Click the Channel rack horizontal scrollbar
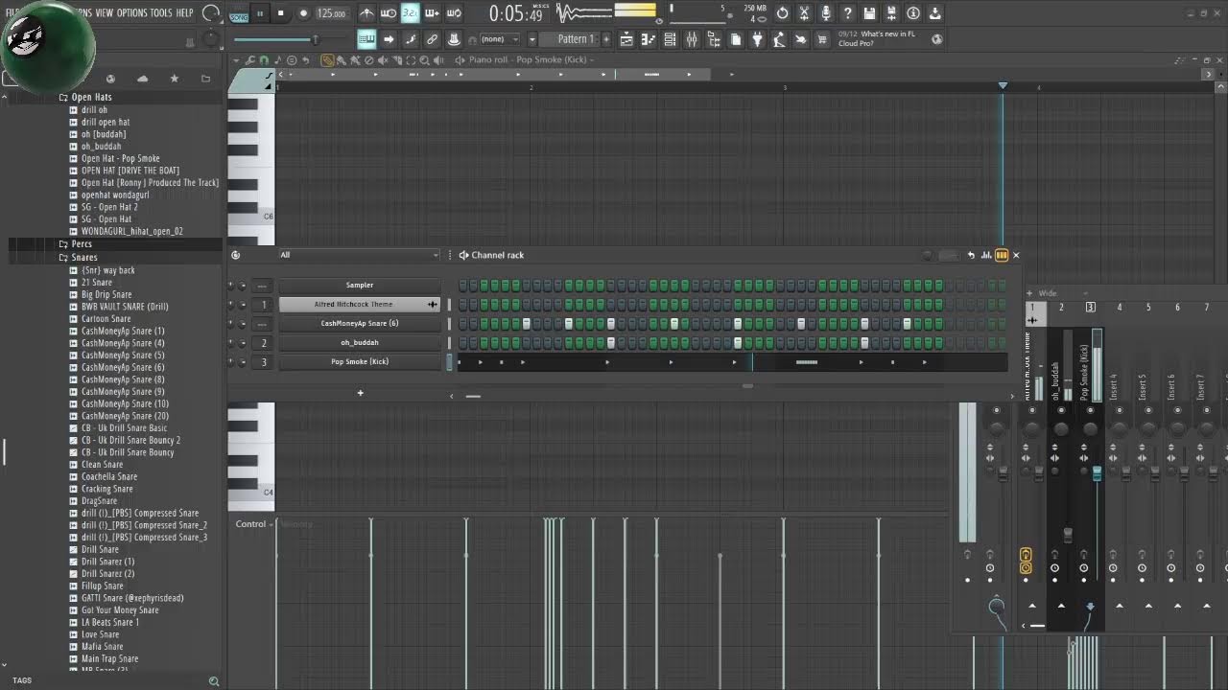The image size is (1228, 690). click(473, 396)
